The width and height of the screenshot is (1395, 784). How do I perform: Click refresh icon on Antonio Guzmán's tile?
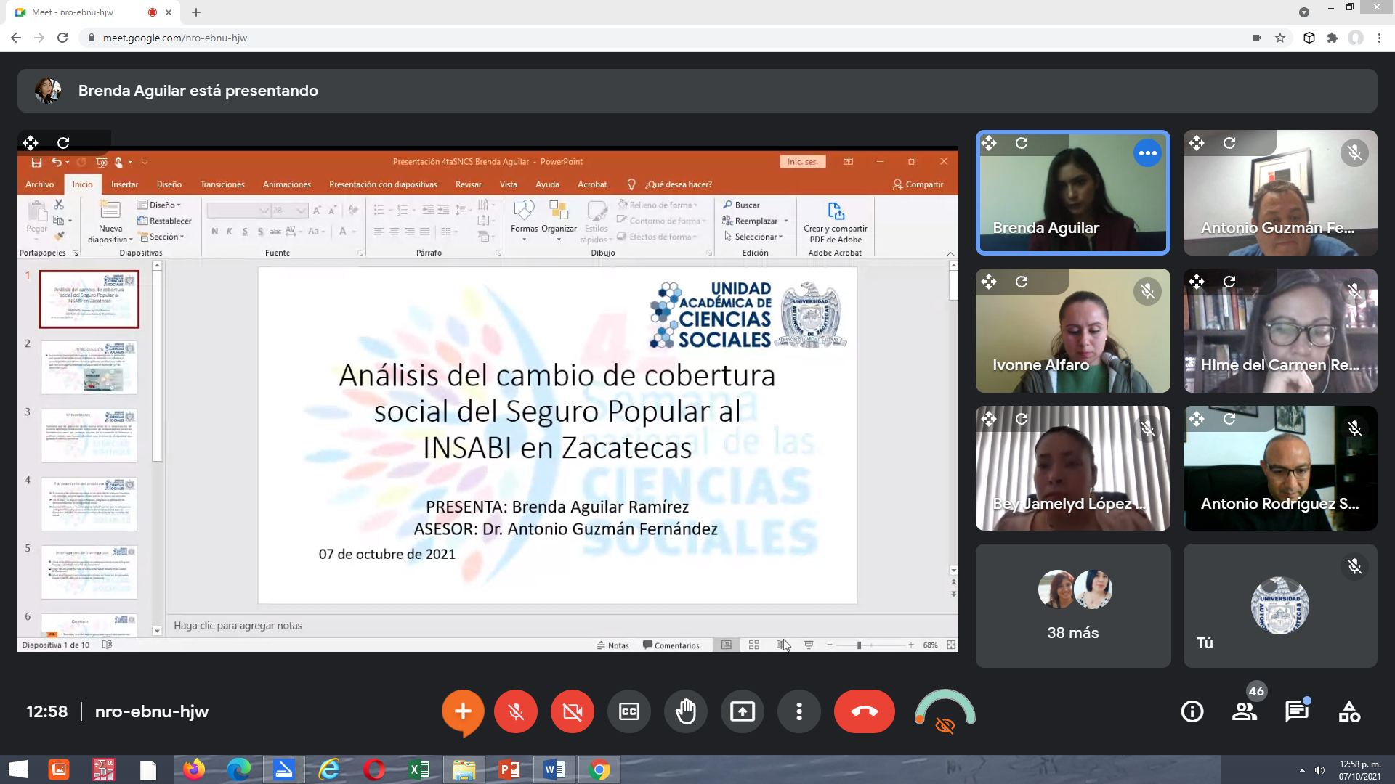(1229, 143)
